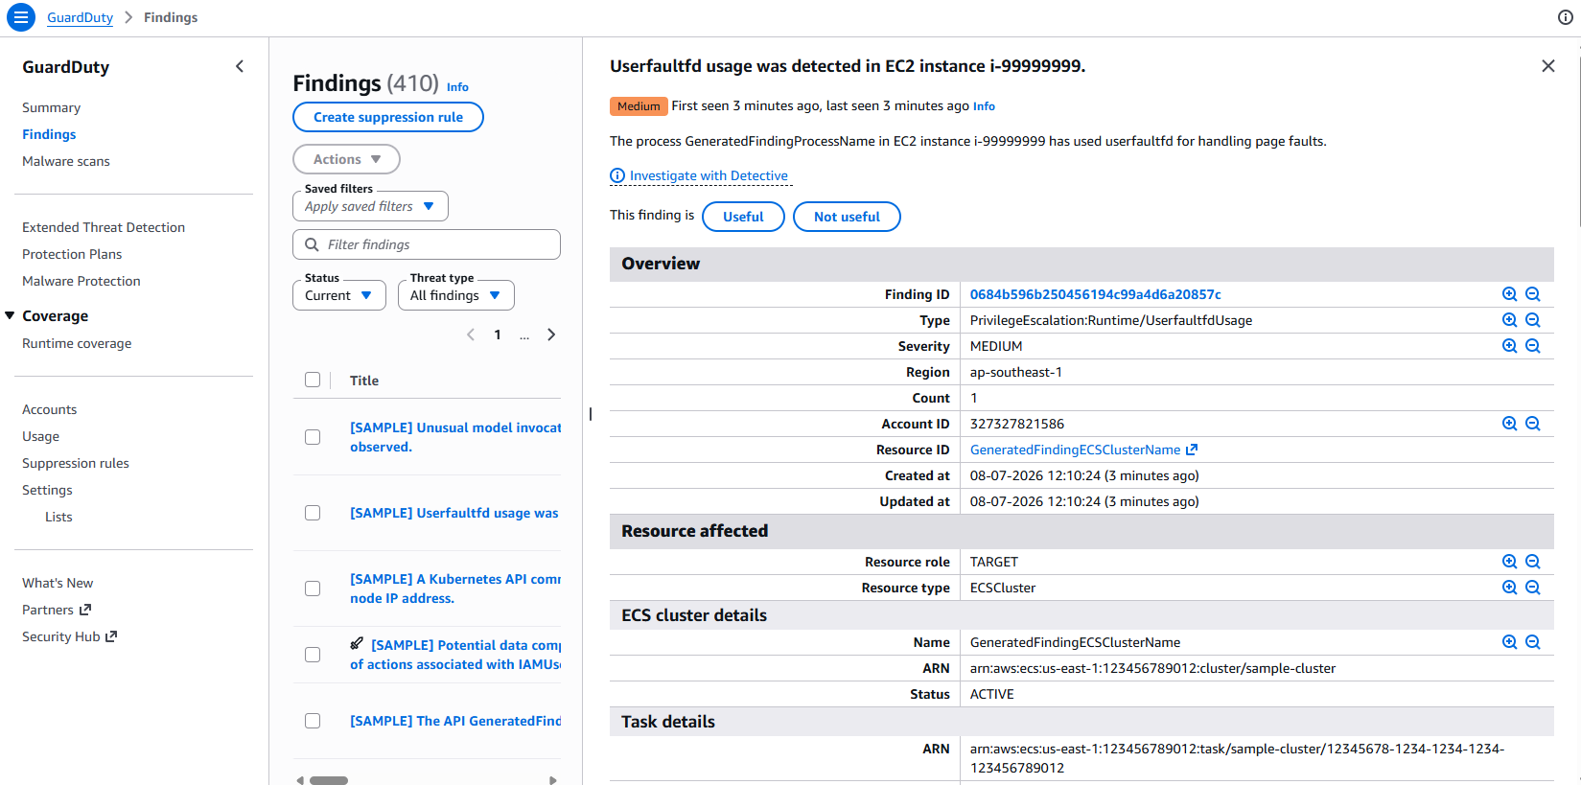Open the Actions dropdown
Viewport: 1581px width, 785px height.
(346, 159)
